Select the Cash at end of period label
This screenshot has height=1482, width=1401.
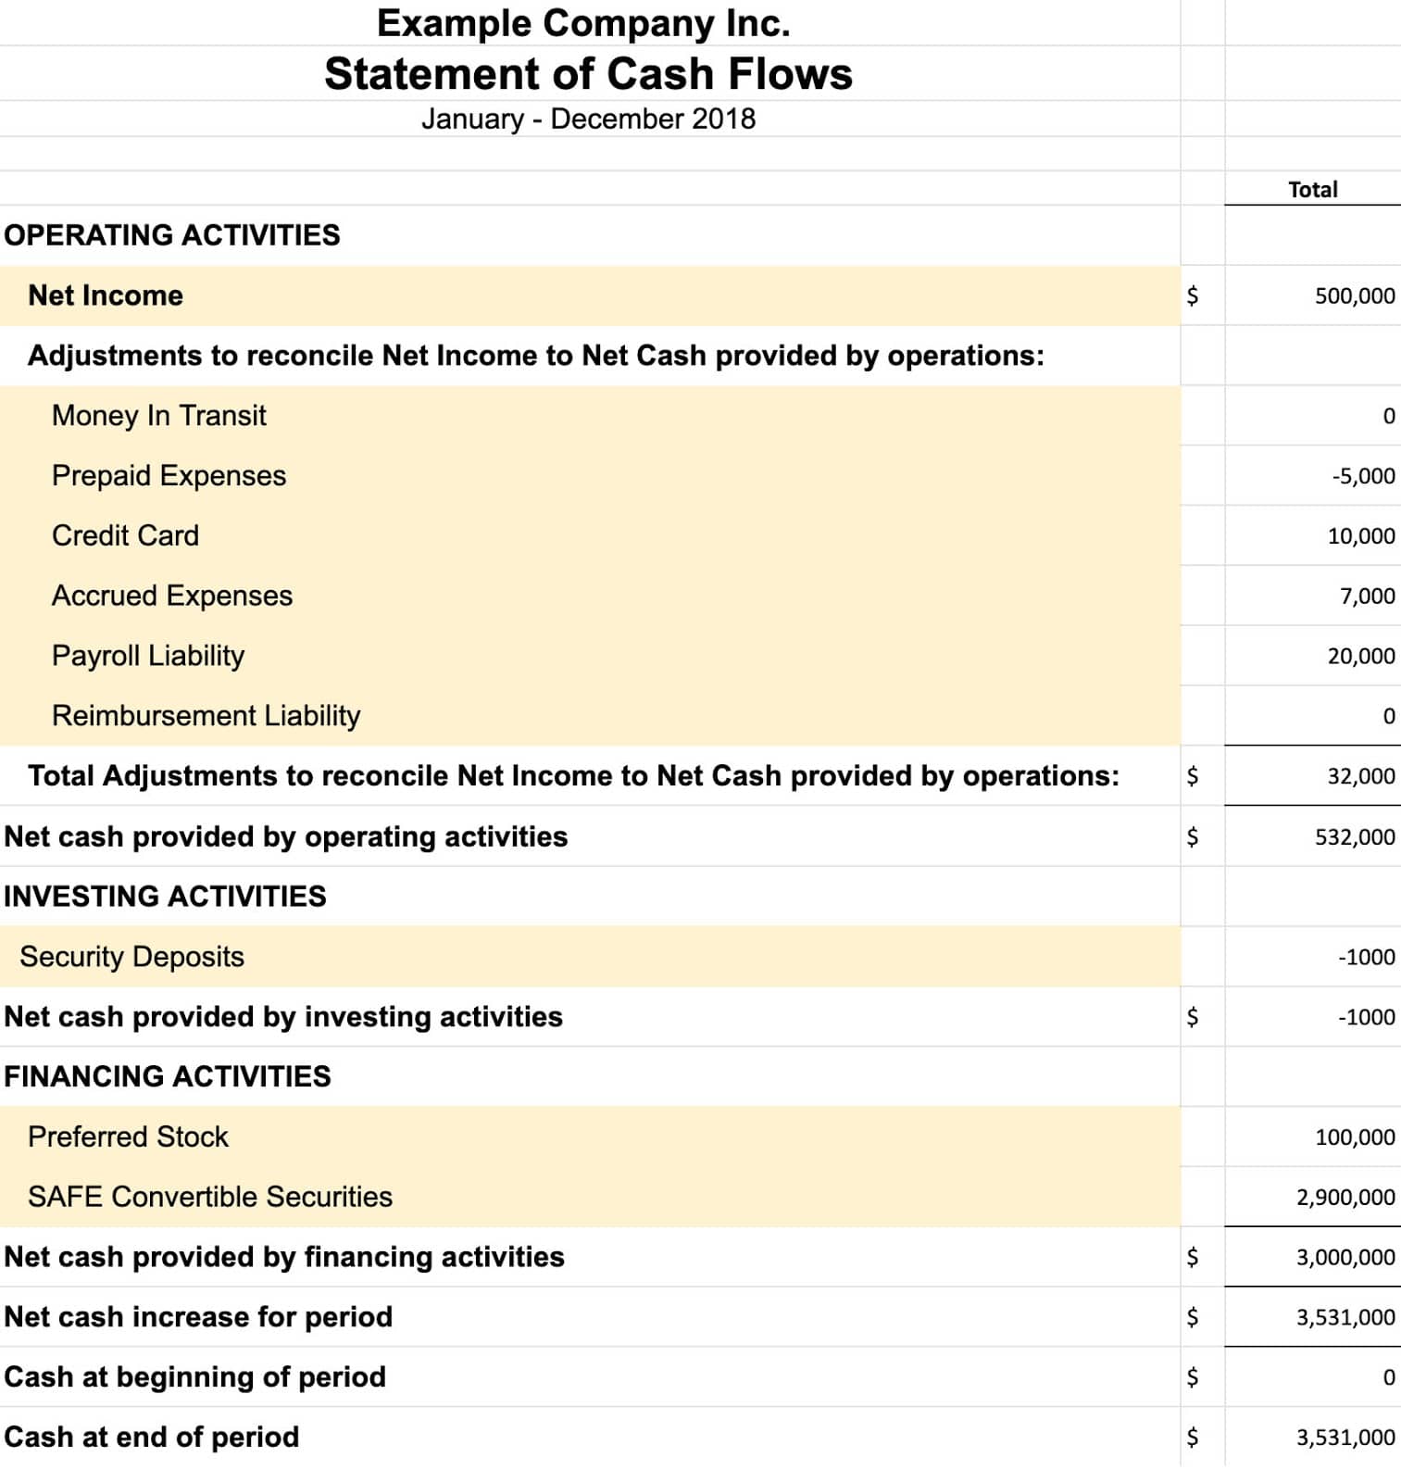(x=152, y=1438)
